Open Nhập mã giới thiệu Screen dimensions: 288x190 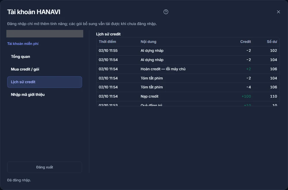click(x=45, y=94)
